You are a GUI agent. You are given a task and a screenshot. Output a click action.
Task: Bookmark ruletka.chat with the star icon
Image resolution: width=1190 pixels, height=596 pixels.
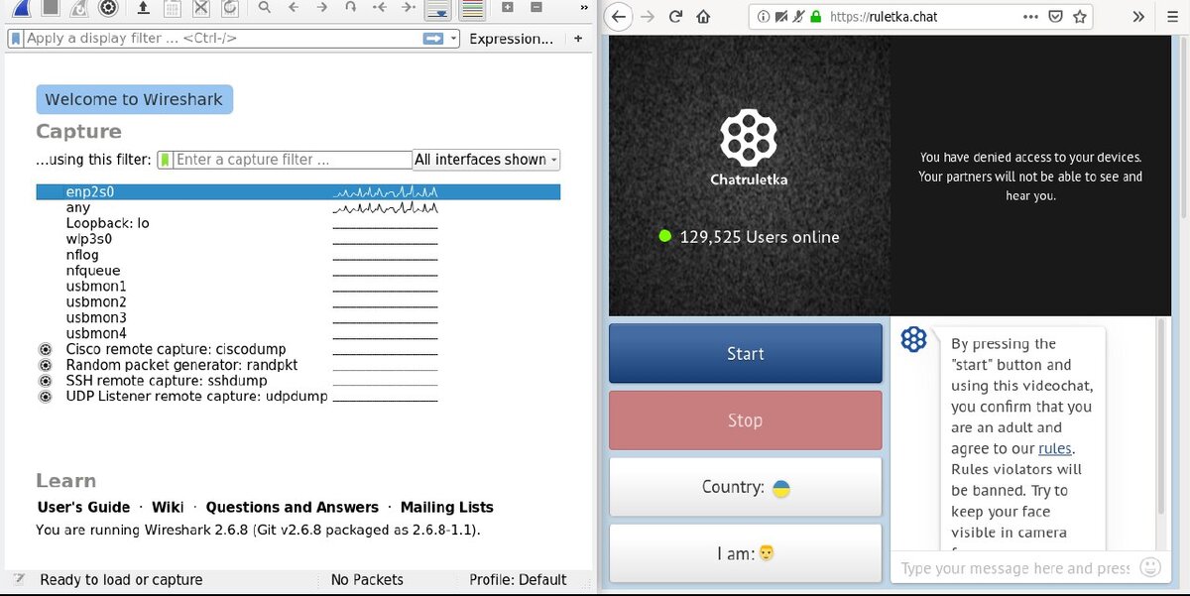(x=1078, y=16)
